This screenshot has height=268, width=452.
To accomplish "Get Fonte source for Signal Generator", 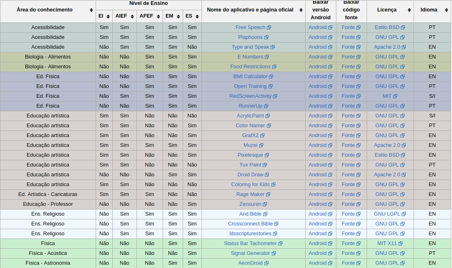I will coord(351,253).
